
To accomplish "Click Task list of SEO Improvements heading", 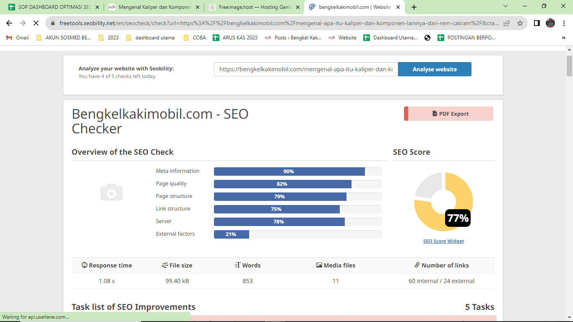I will [x=133, y=307].
